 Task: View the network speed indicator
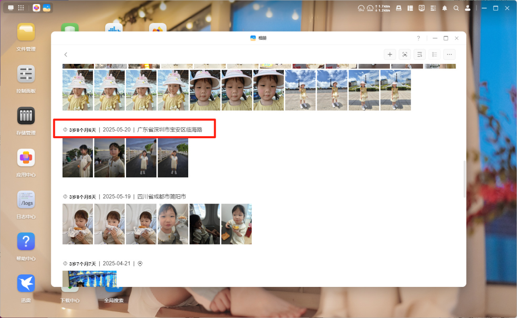(382, 8)
